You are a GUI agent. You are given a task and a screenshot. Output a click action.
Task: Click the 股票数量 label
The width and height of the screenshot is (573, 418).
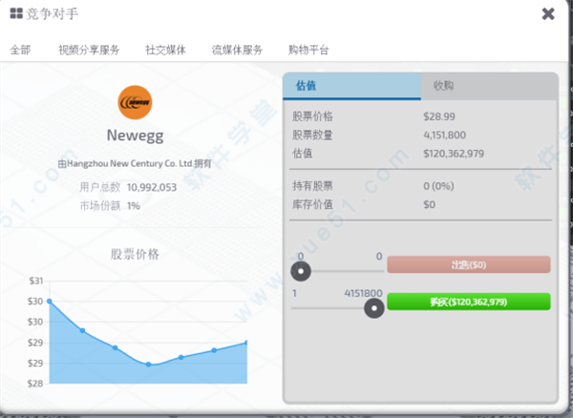(x=312, y=136)
